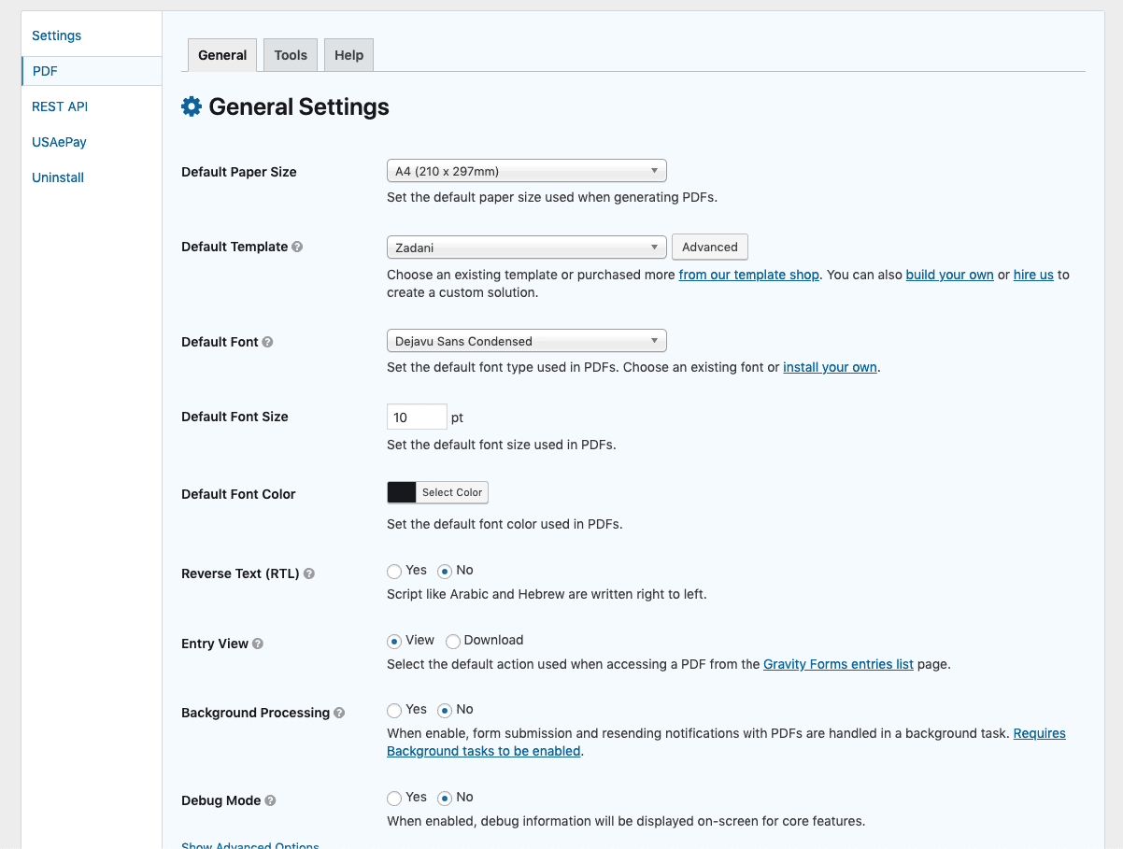Image resolution: width=1123 pixels, height=849 pixels.
Task: Choose View for Entry View
Action: [394, 641]
